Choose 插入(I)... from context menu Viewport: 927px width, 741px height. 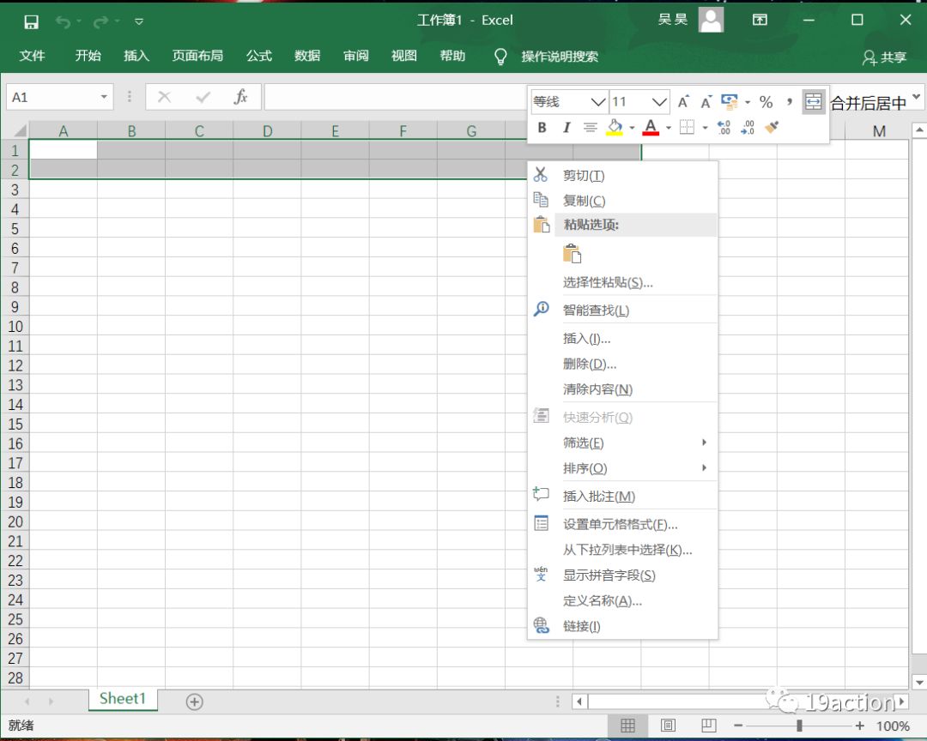(x=622, y=338)
